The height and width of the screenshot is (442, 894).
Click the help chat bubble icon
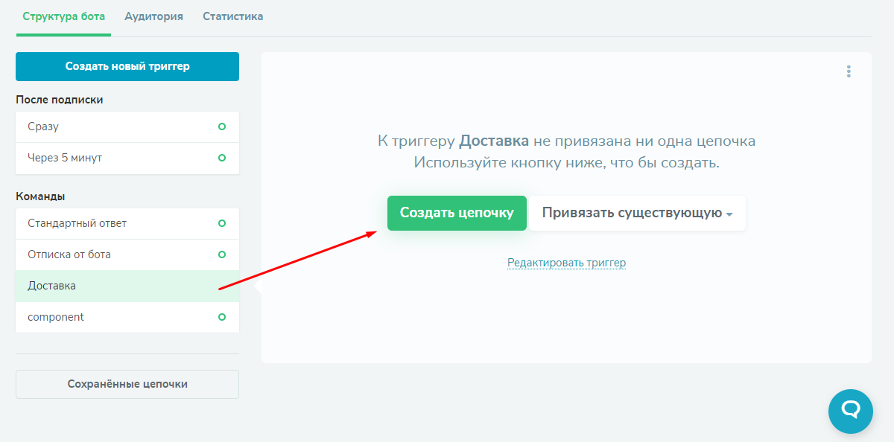850,411
